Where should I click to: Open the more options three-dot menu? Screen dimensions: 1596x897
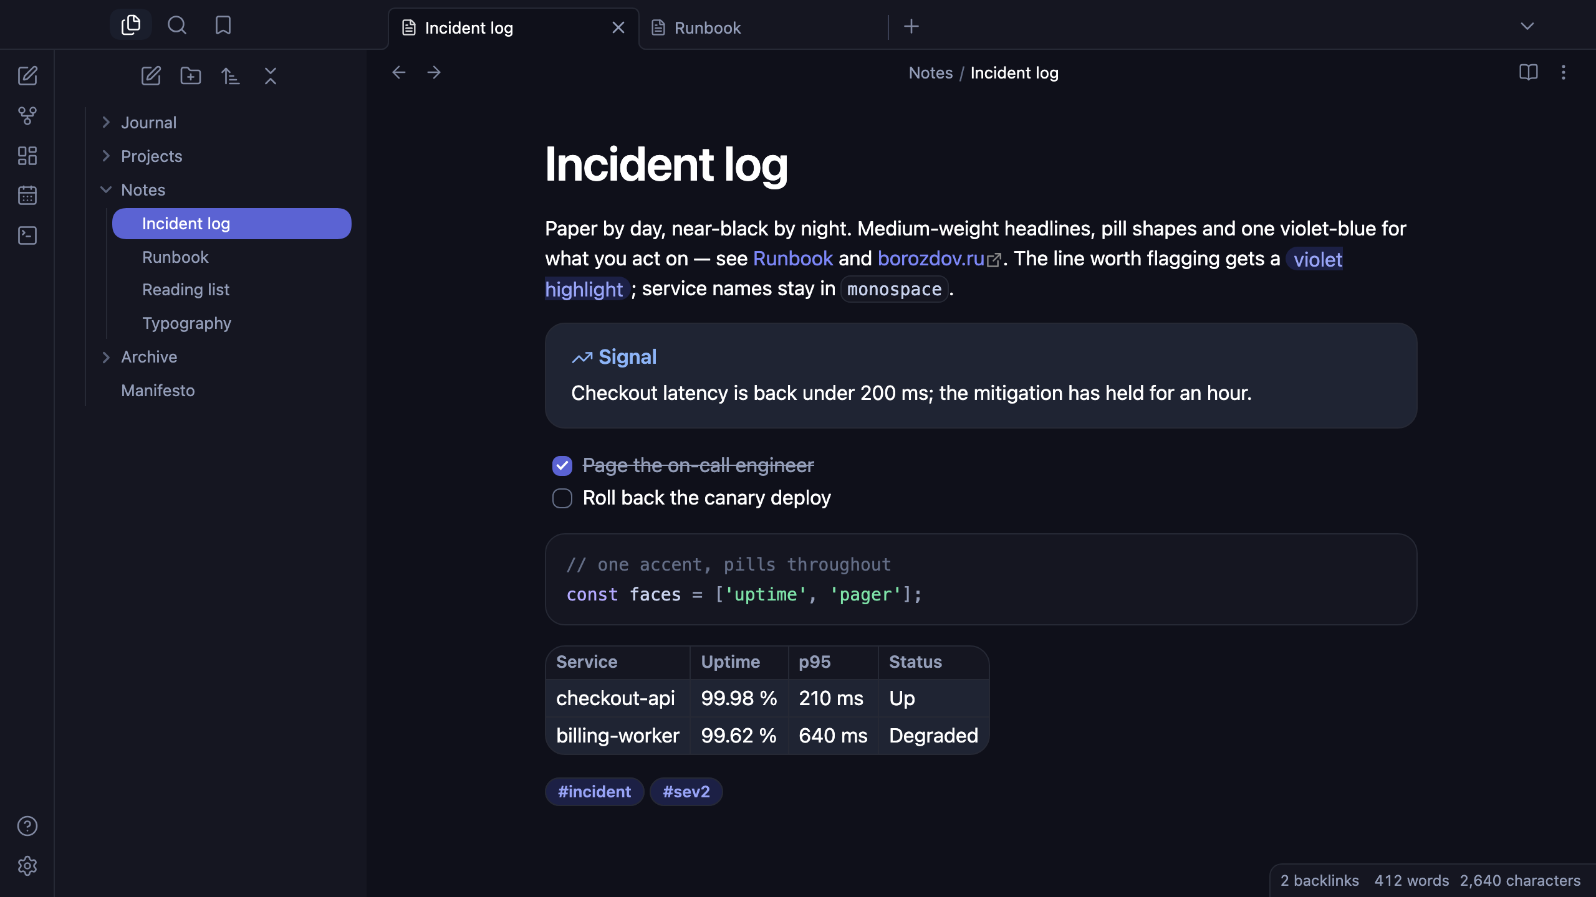point(1564,73)
